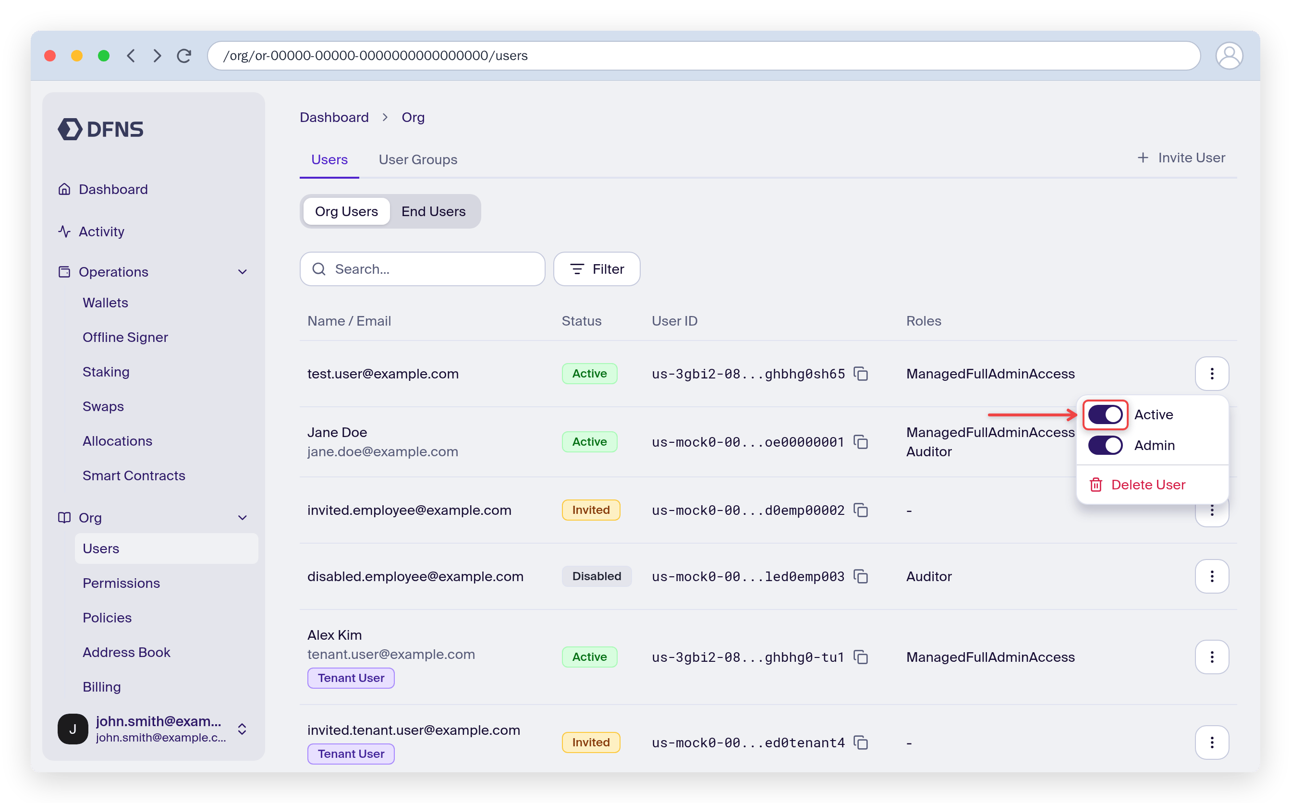Click the browser forward arrow
This screenshot has height=803, width=1291.
point(157,56)
